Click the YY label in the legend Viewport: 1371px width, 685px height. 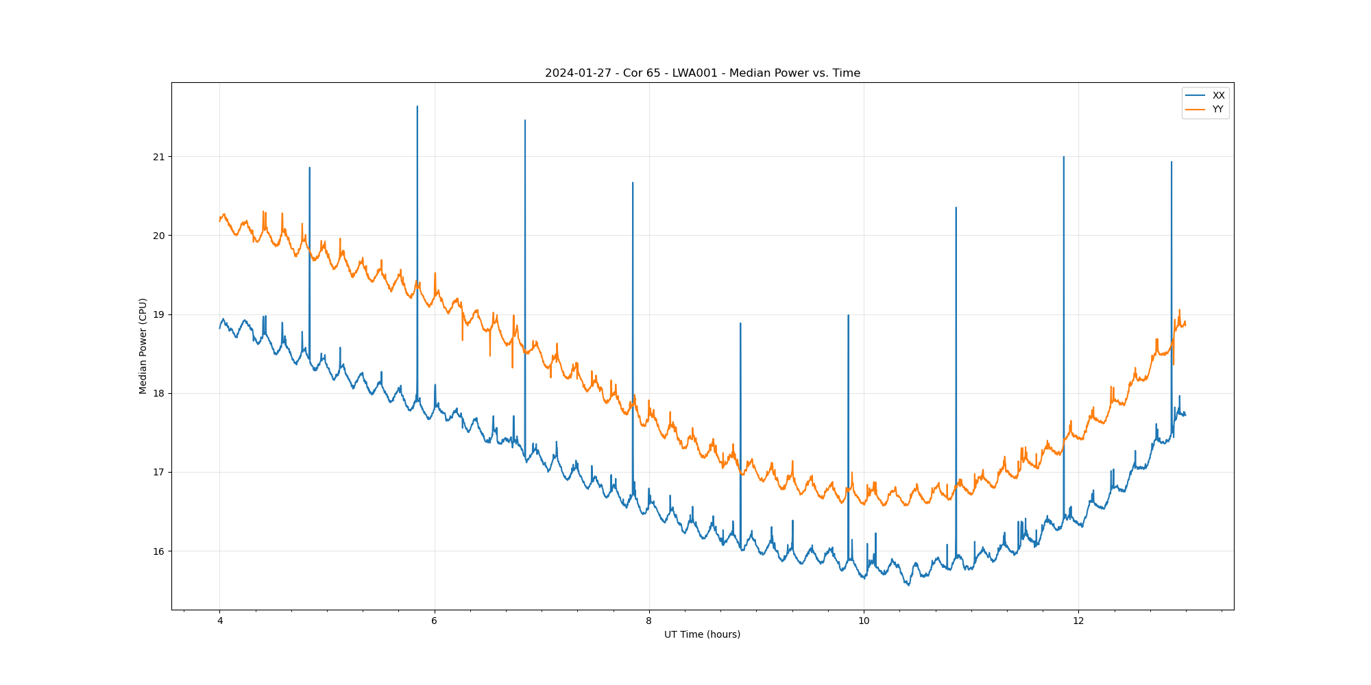(1217, 110)
